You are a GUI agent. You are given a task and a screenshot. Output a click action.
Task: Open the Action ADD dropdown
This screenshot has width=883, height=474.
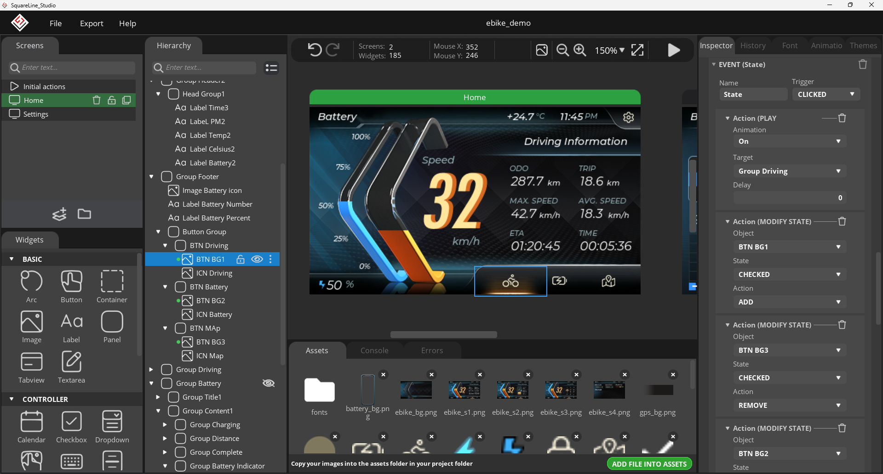click(790, 302)
